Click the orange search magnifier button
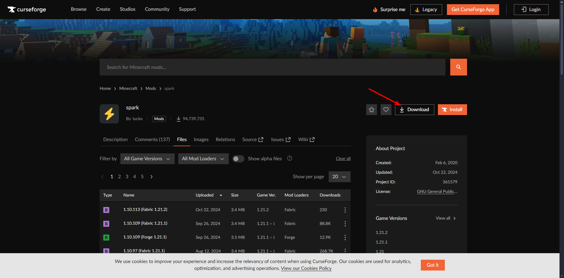Screen dimensions: 564x278 click(x=458, y=67)
